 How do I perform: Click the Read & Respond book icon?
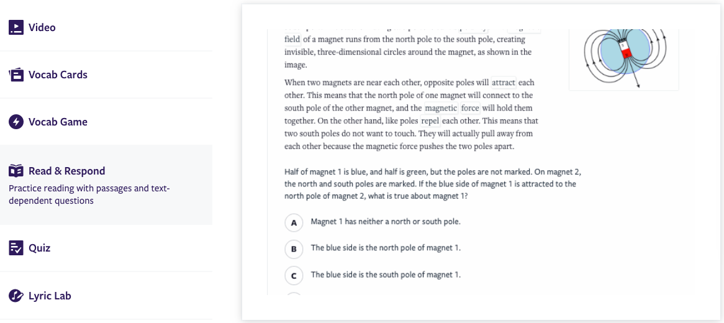pyautogui.click(x=16, y=171)
